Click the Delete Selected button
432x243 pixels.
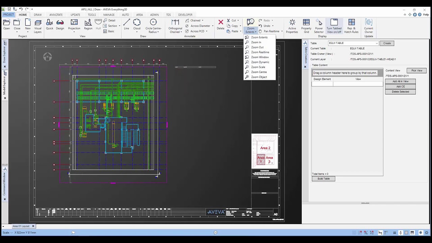point(401,91)
